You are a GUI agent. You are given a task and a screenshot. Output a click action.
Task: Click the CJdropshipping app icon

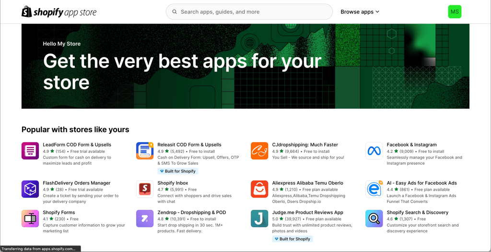tap(259, 151)
